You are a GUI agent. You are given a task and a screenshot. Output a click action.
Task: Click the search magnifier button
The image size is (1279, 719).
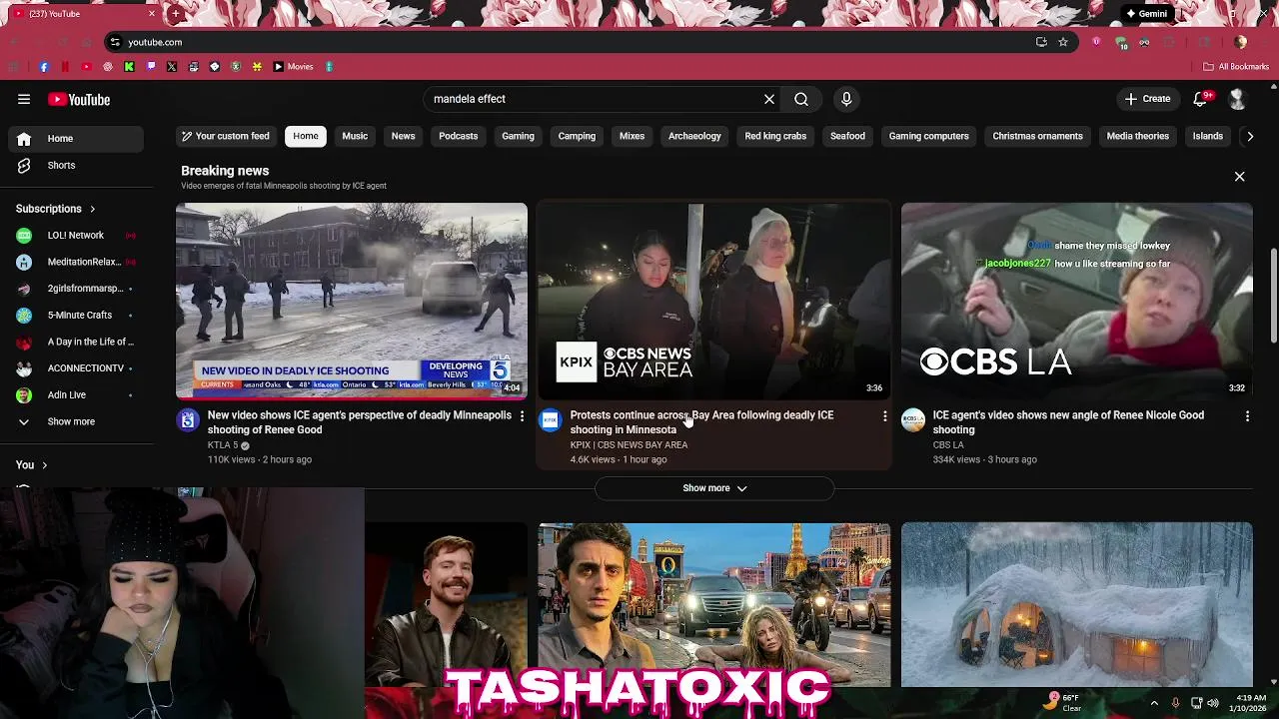coord(801,99)
